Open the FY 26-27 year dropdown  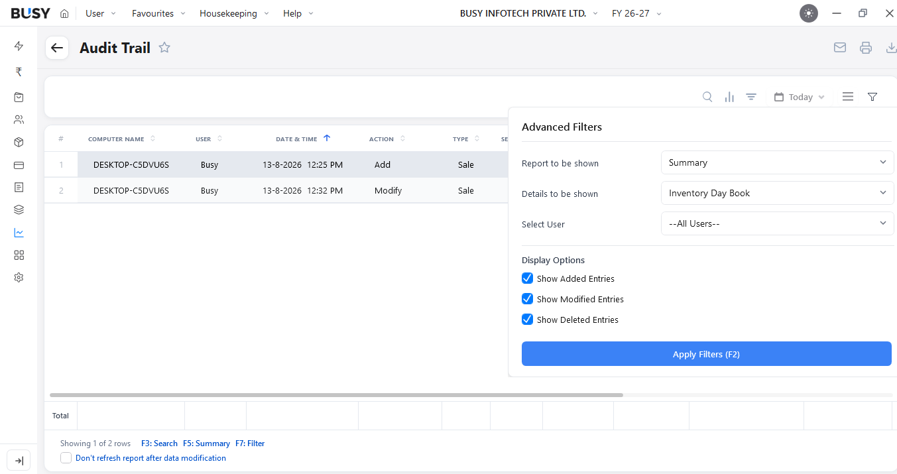636,13
